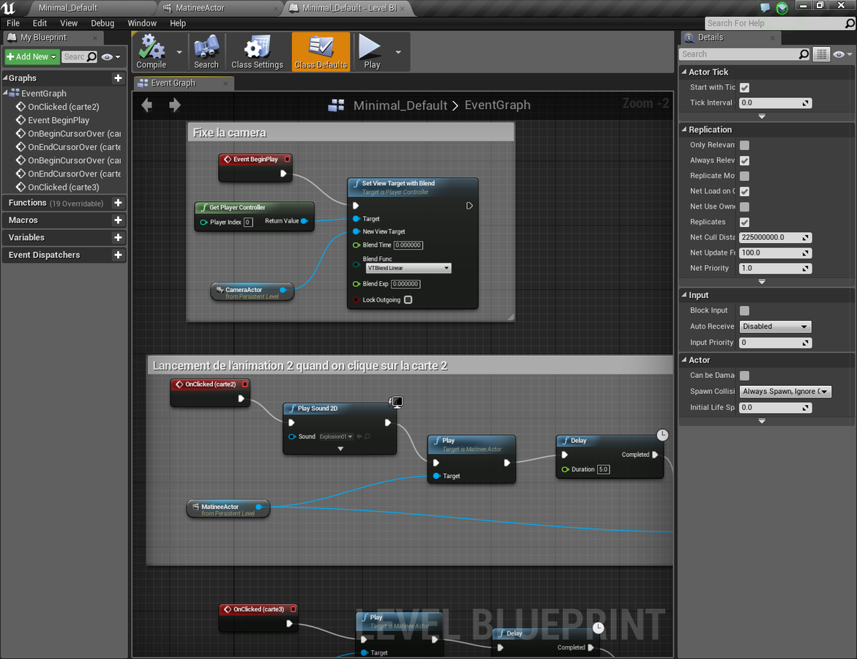The height and width of the screenshot is (659, 857).
Task: Open the View menu
Action: pyautogui.click(x=69, y=23)
